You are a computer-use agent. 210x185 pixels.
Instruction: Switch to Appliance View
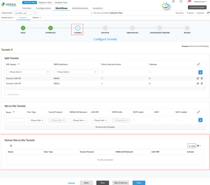click(45, 2)
